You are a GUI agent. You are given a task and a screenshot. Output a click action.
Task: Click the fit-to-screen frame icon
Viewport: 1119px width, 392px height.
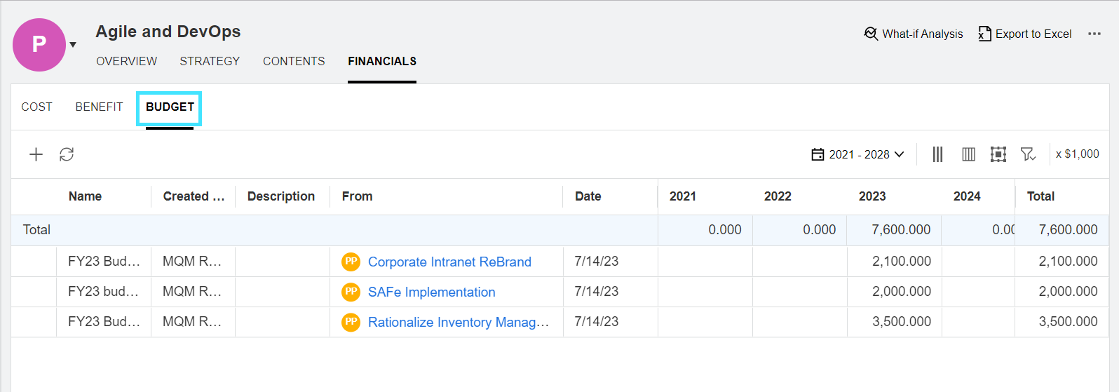click(998, 154)
